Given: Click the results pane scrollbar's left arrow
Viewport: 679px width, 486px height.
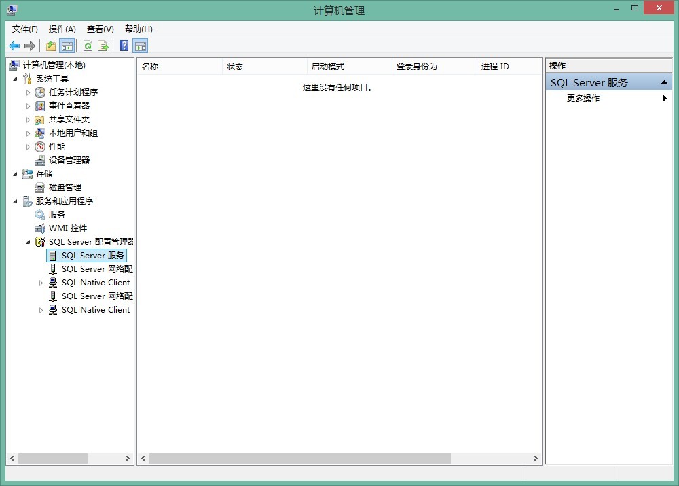Looking at the screenshot, I should [143, 458].
